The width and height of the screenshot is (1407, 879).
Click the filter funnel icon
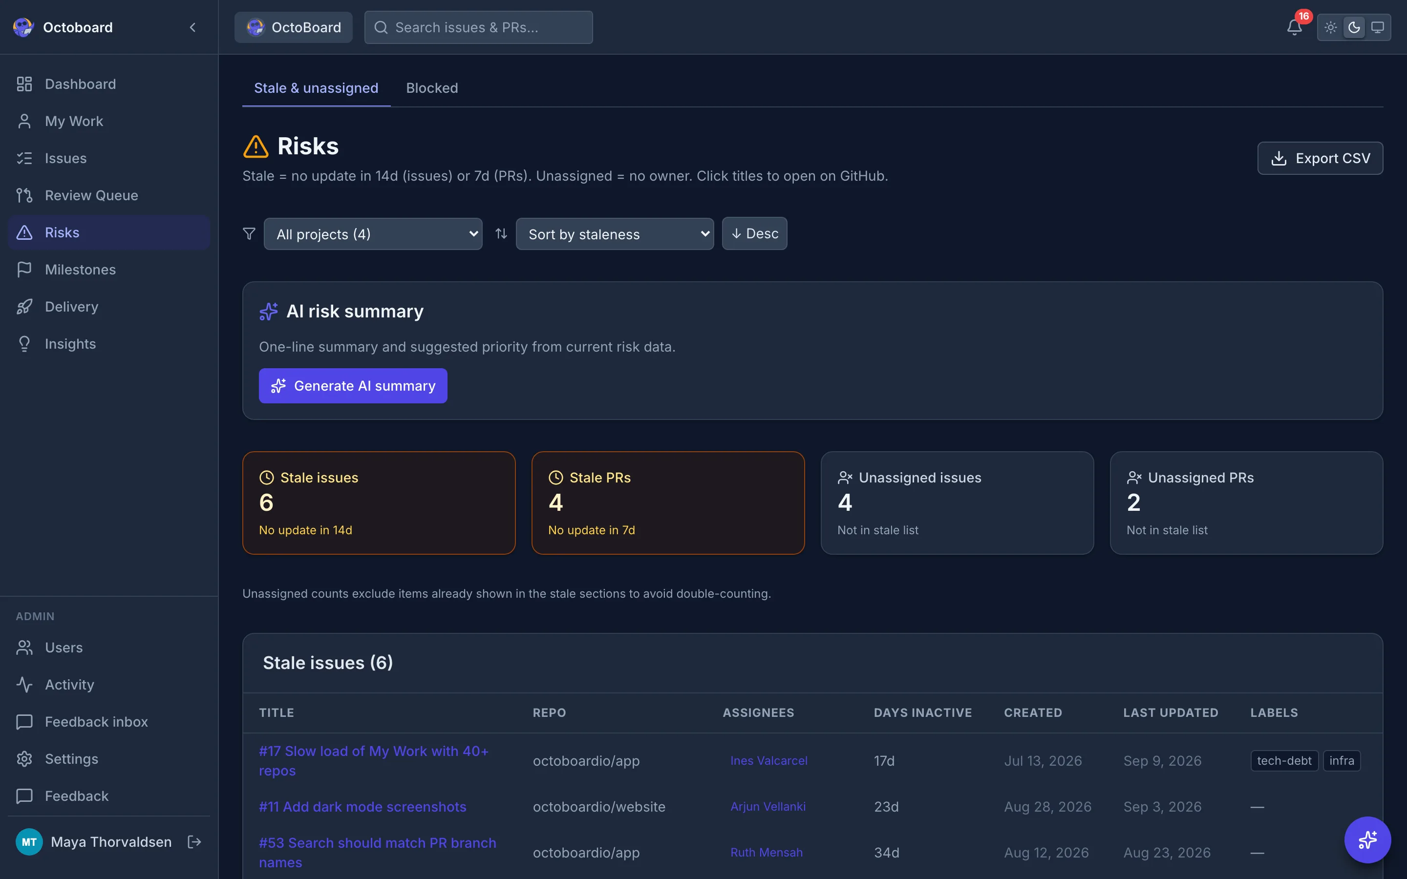pos(249,234)
